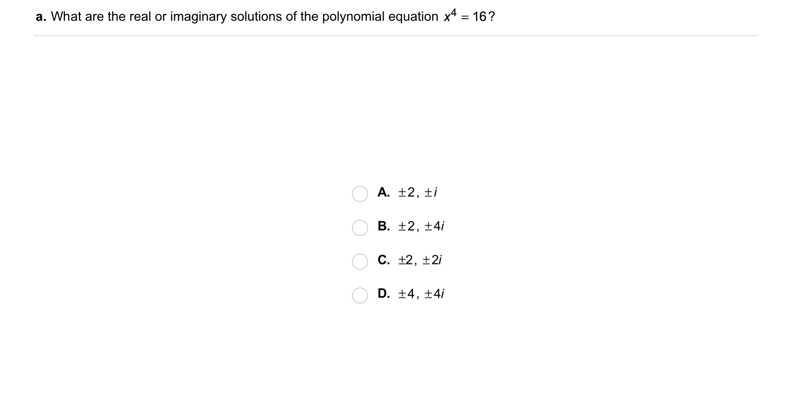Click the answer text ±2, ±4i
This screenshot has height=412, width=803.
(421, 226)
